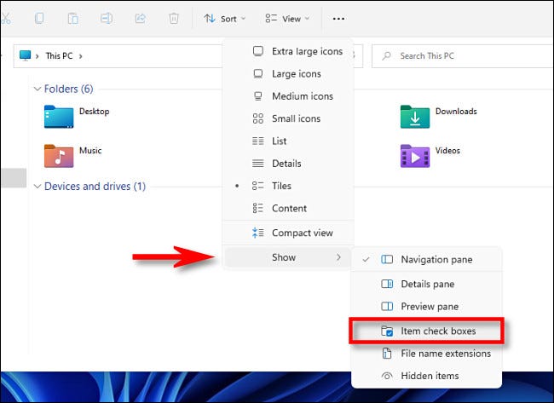This screenshot has width=554, height=403.
Task: Click the Search This PC field
Action: point(460,56)
